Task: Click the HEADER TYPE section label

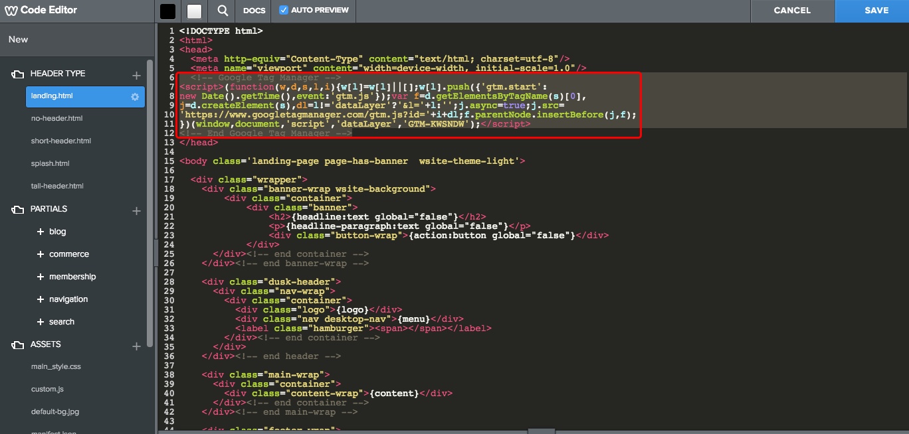Action: coord(58,74)
